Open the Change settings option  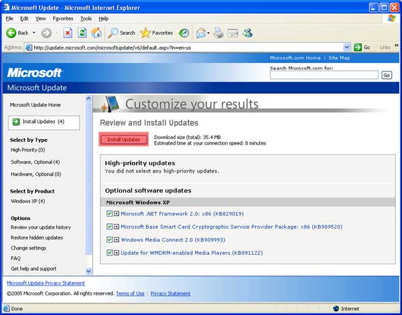28,248
